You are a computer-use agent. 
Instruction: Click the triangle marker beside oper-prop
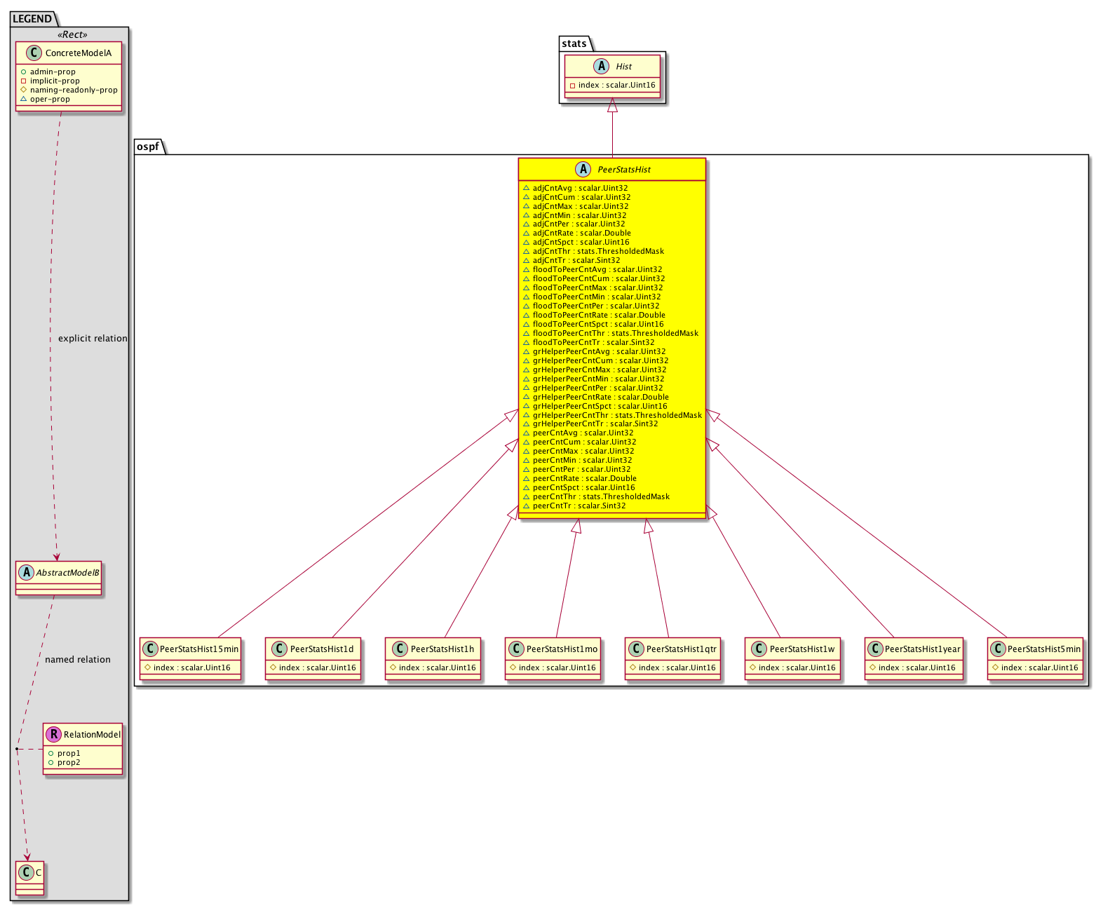click(23, 99)
